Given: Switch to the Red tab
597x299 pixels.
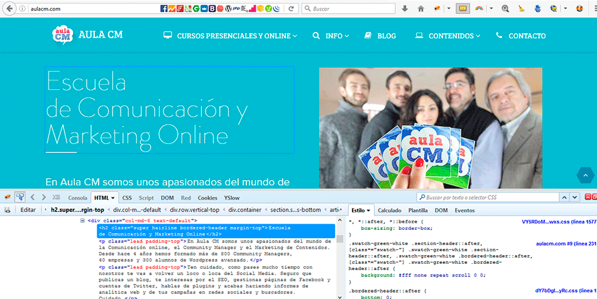Looking at the screenshot, I should [186, 198].
